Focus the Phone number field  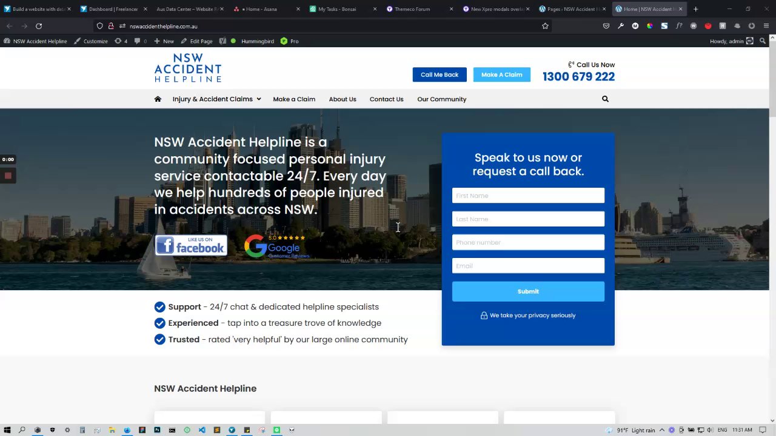(528, 242)
